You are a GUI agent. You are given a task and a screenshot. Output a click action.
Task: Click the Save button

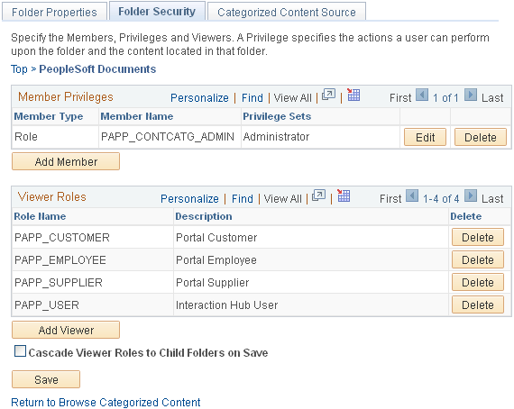(46, 379)
